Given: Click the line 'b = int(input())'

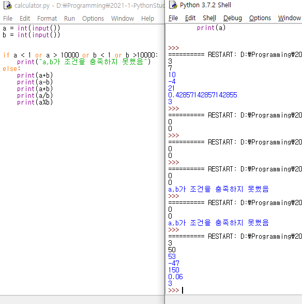Looking at the screenshot, I should (32, 35).
